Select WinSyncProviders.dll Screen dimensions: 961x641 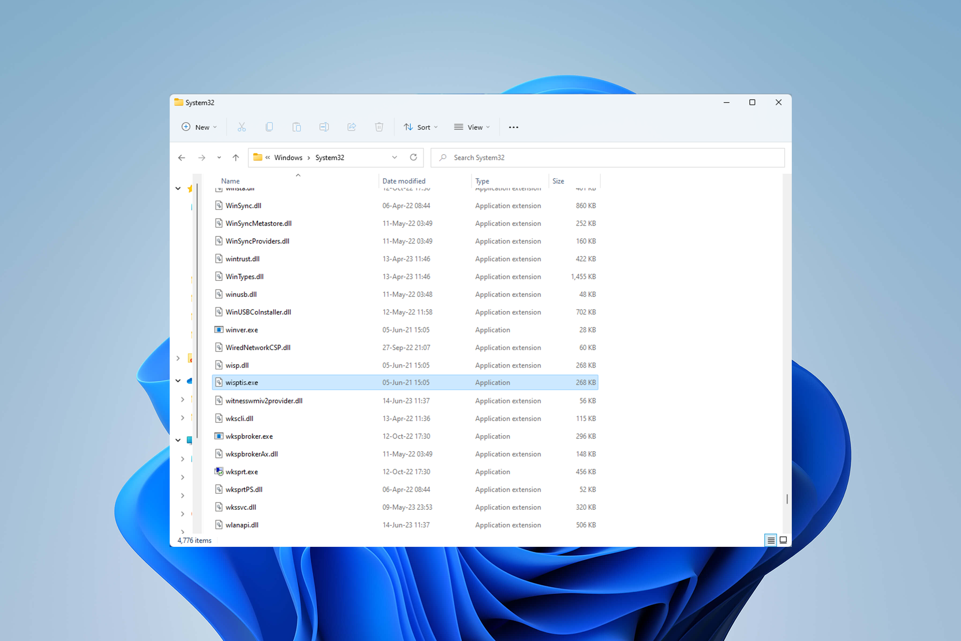tap(405, 241)
